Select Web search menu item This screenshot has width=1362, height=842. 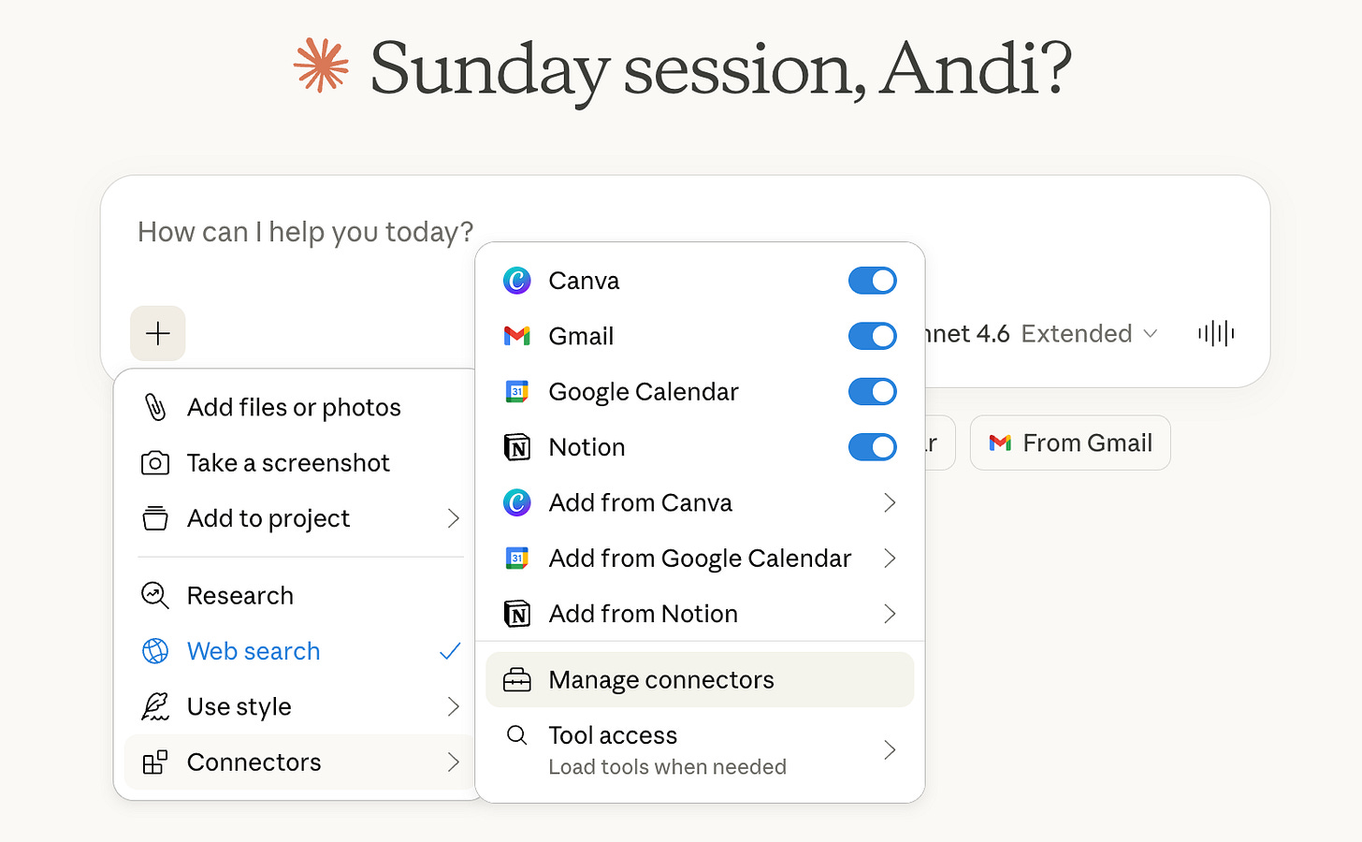[254, 651]
